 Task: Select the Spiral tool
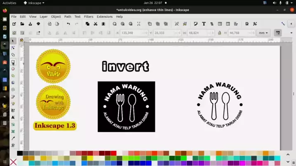(x=13, y=90)
